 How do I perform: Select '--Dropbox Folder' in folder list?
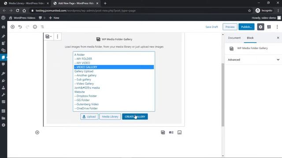pyautogui.click(x=114, y=96)
